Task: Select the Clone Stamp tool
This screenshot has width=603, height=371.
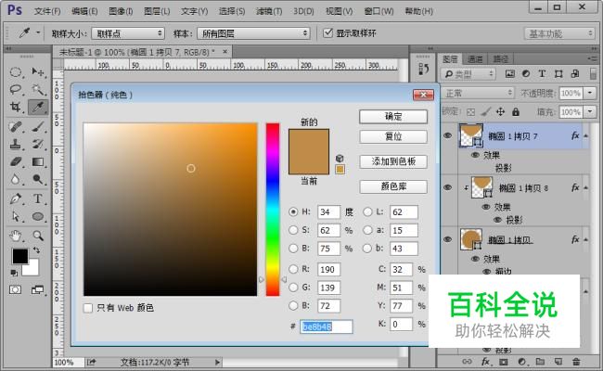Action: click(x=16, y=144)
